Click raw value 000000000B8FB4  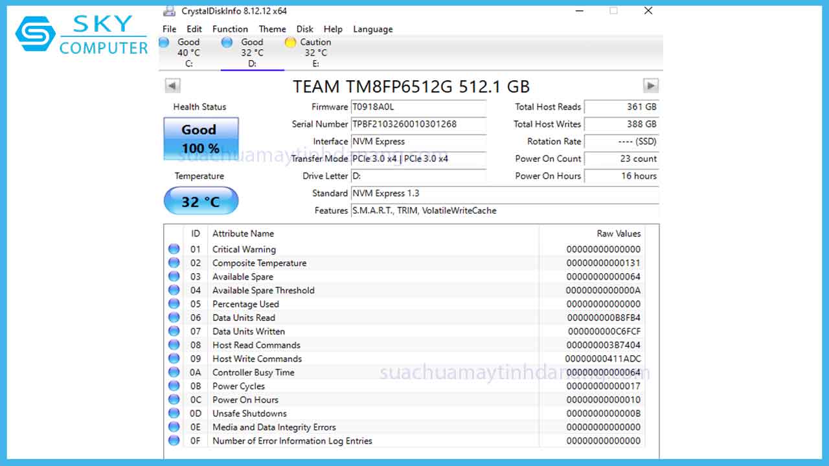pyautogui.click(x=604, y=318)
